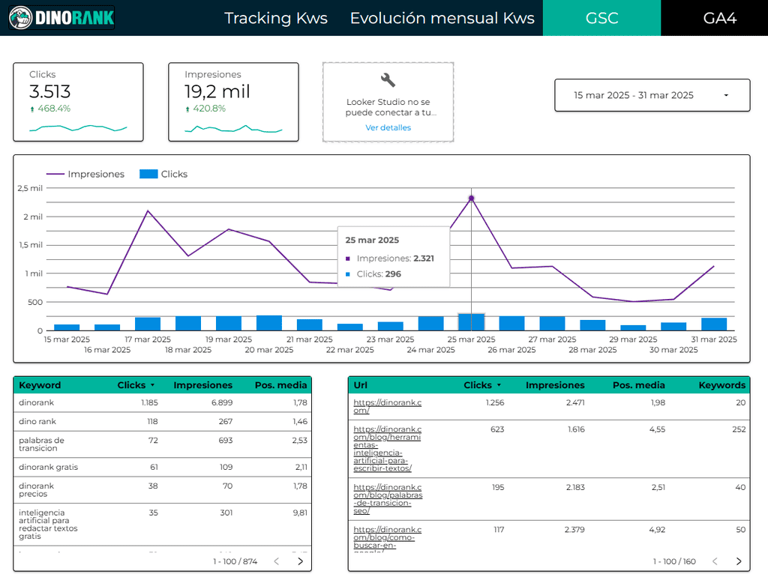Click the 252 keywords cell
Viewport: 768px width, 574px height.
point(739,429)
